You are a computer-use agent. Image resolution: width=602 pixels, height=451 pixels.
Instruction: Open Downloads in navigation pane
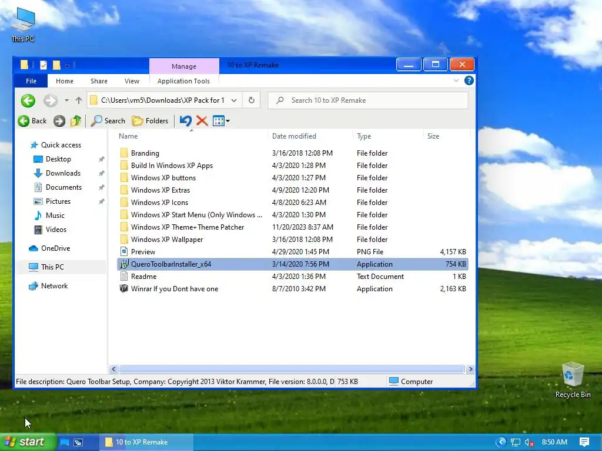pyautogui.click(x=57, y=173)
